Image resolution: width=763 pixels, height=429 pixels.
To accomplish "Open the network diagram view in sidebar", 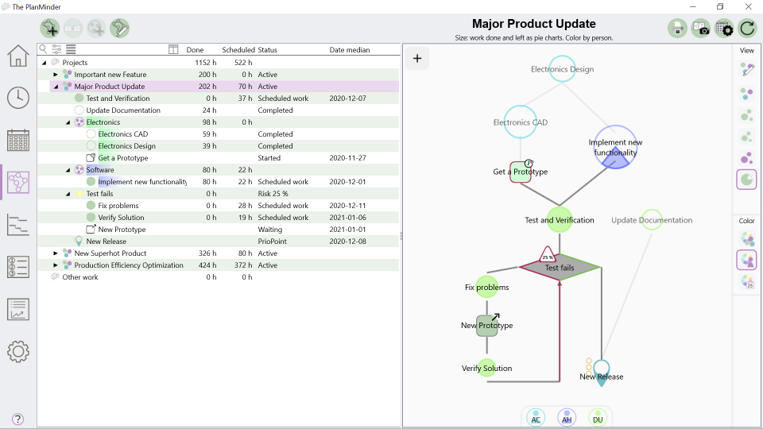I will point(18,183).
